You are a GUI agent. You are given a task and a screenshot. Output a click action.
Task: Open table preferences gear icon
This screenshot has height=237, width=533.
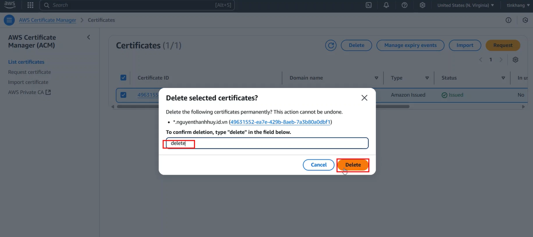click(x=516, y=60)
